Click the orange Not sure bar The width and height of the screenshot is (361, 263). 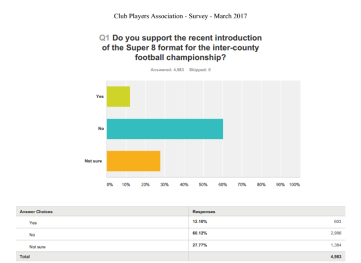coord(133,161)
